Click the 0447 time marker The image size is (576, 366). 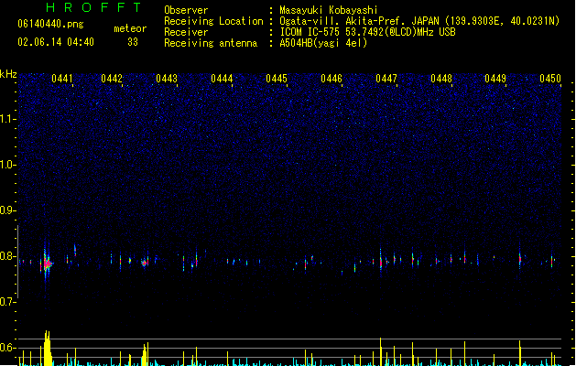tap(386, 79)
